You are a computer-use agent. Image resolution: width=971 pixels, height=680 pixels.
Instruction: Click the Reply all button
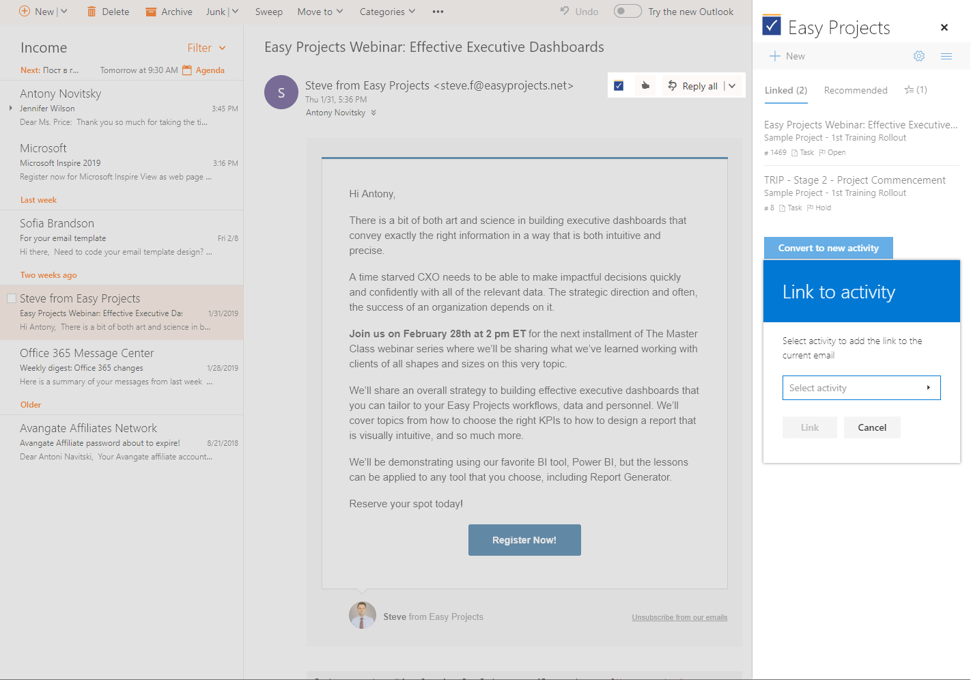pos(693,86)
